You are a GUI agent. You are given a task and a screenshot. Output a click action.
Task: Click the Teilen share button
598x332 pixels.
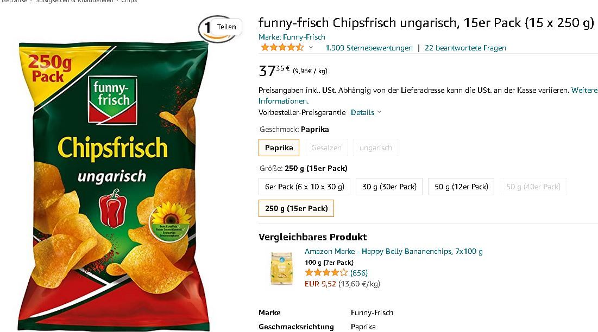tap(226, 27)
